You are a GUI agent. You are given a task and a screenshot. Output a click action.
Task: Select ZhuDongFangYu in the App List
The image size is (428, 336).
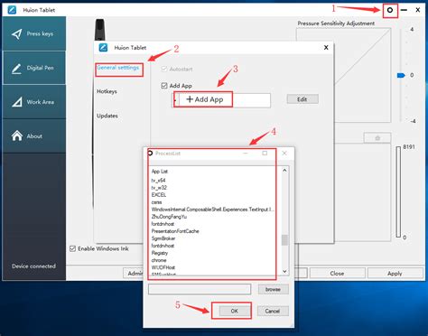[169, 217]
